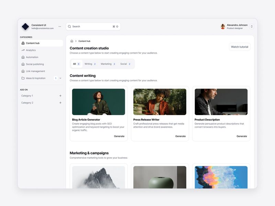This screenshot has width=275, height=206.
Task: Open the workspace options ellipsis menu
Action: 60,26
